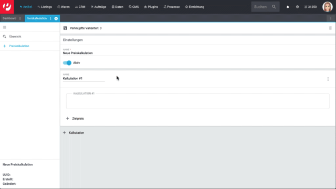Toggle the Aktiv switch

pyautogui.click(x=67, y=63)
